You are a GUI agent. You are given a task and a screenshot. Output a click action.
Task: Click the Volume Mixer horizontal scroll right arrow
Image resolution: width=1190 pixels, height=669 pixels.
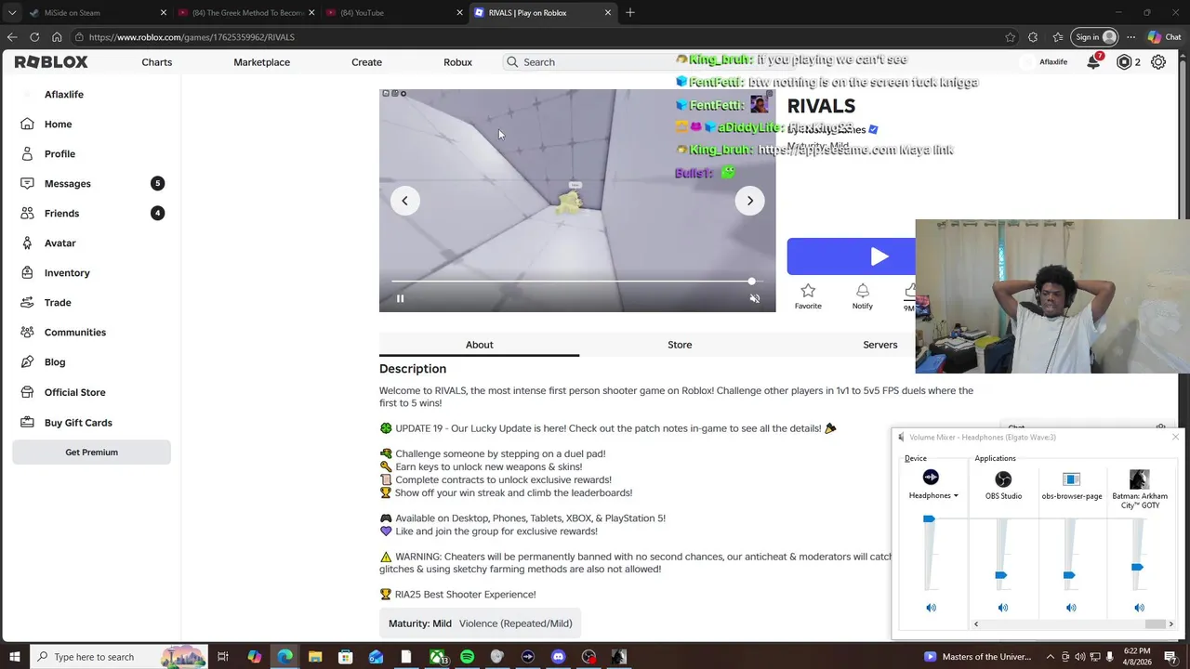coord(1170,624)
